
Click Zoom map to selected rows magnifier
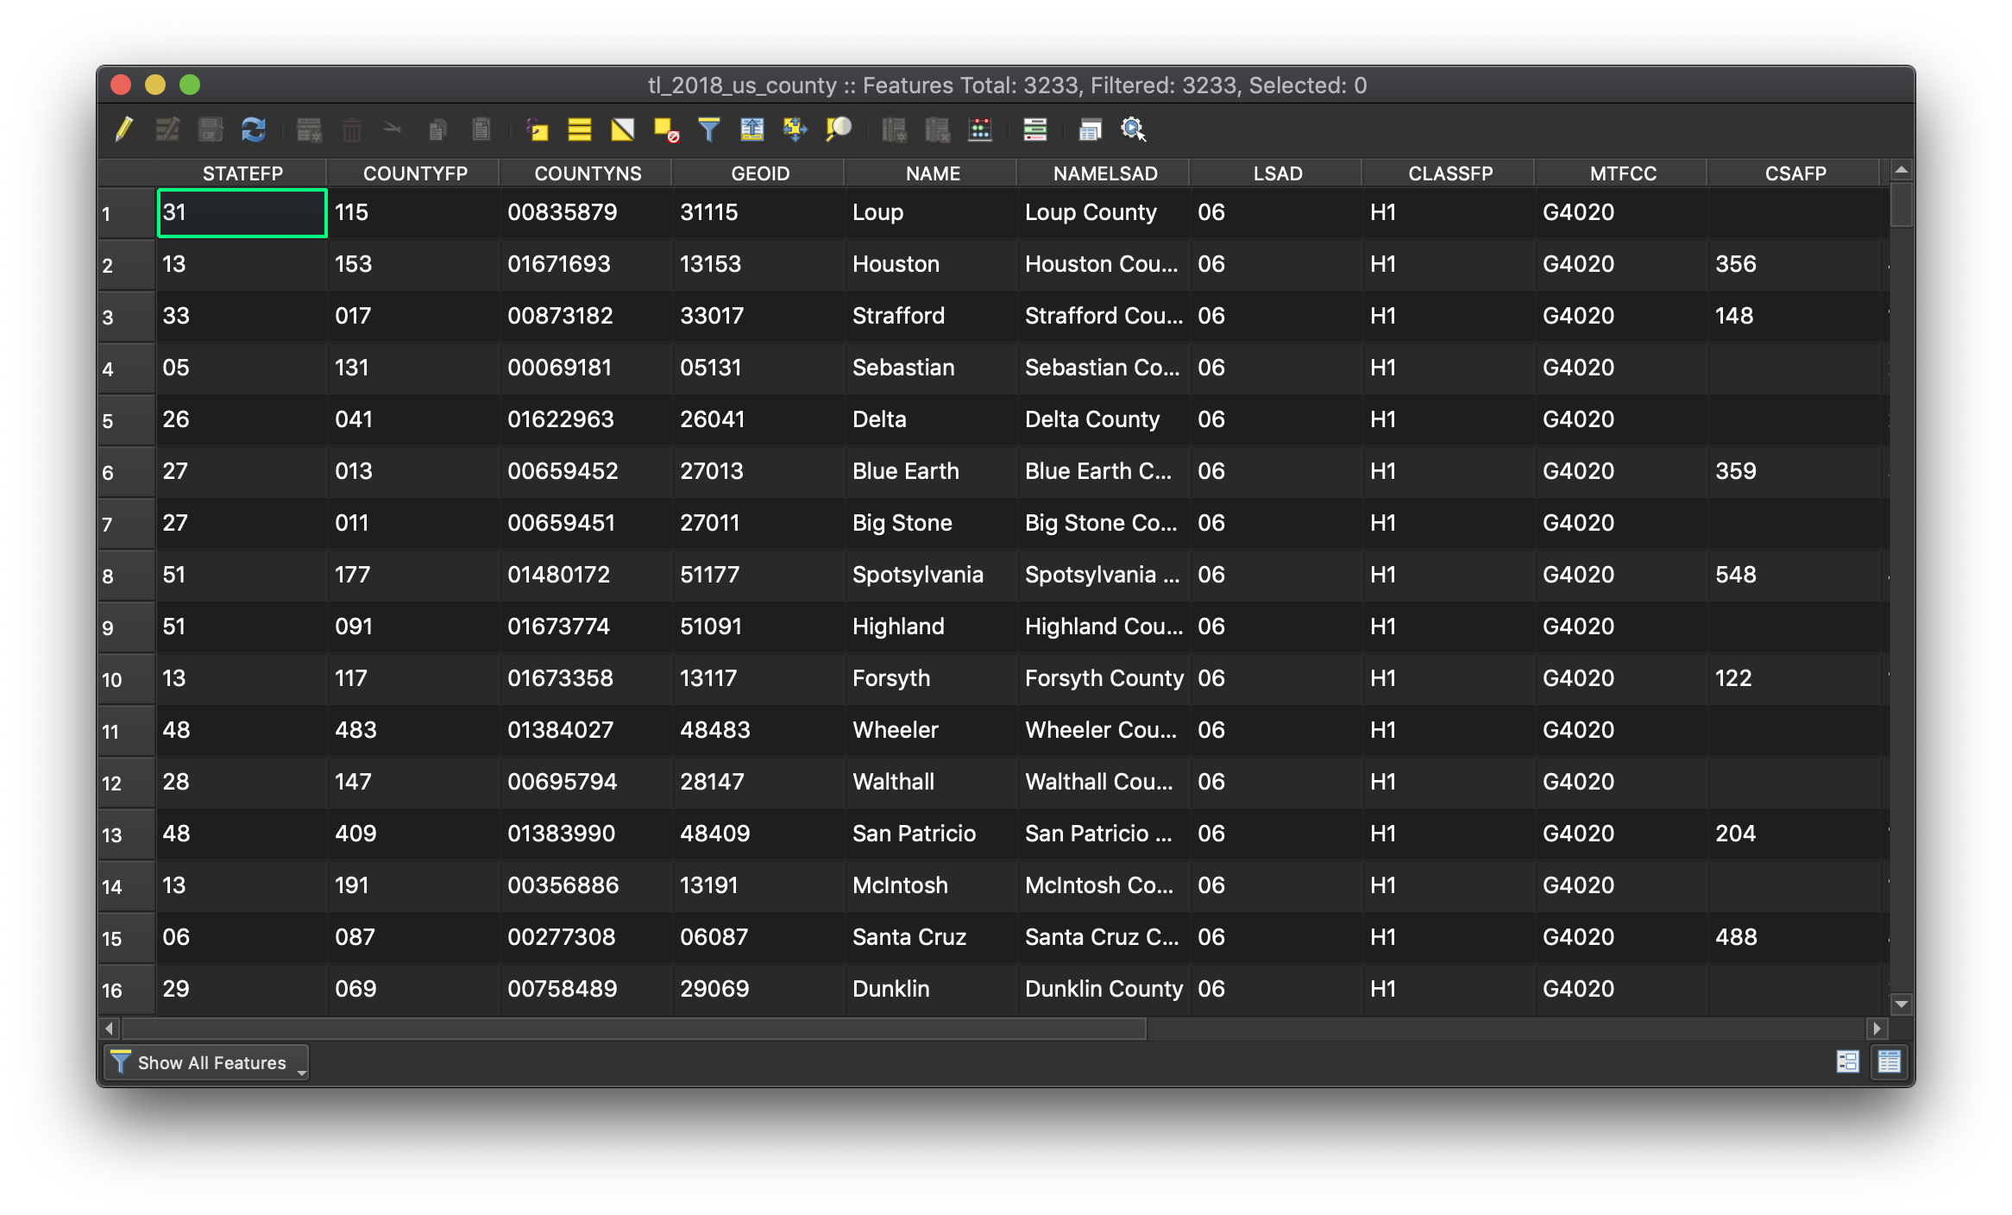839,130
